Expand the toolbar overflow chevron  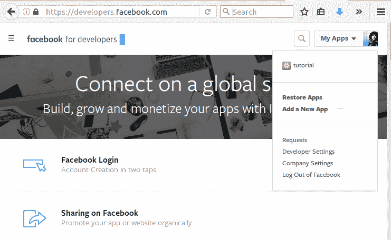[x=359, y=12]
